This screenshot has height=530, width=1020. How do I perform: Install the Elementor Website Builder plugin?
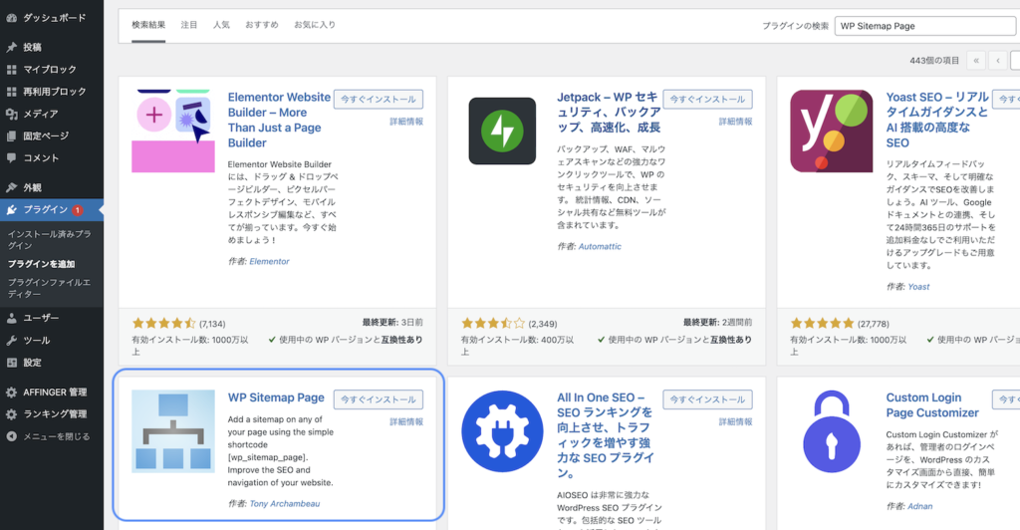(379, 100)
